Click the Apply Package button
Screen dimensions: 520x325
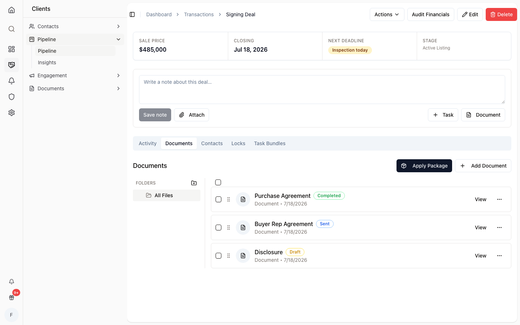(424, 166)
